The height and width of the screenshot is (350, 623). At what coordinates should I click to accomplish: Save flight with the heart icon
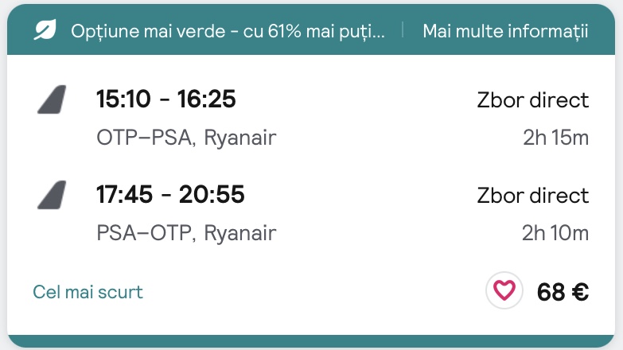click(504, 291)
